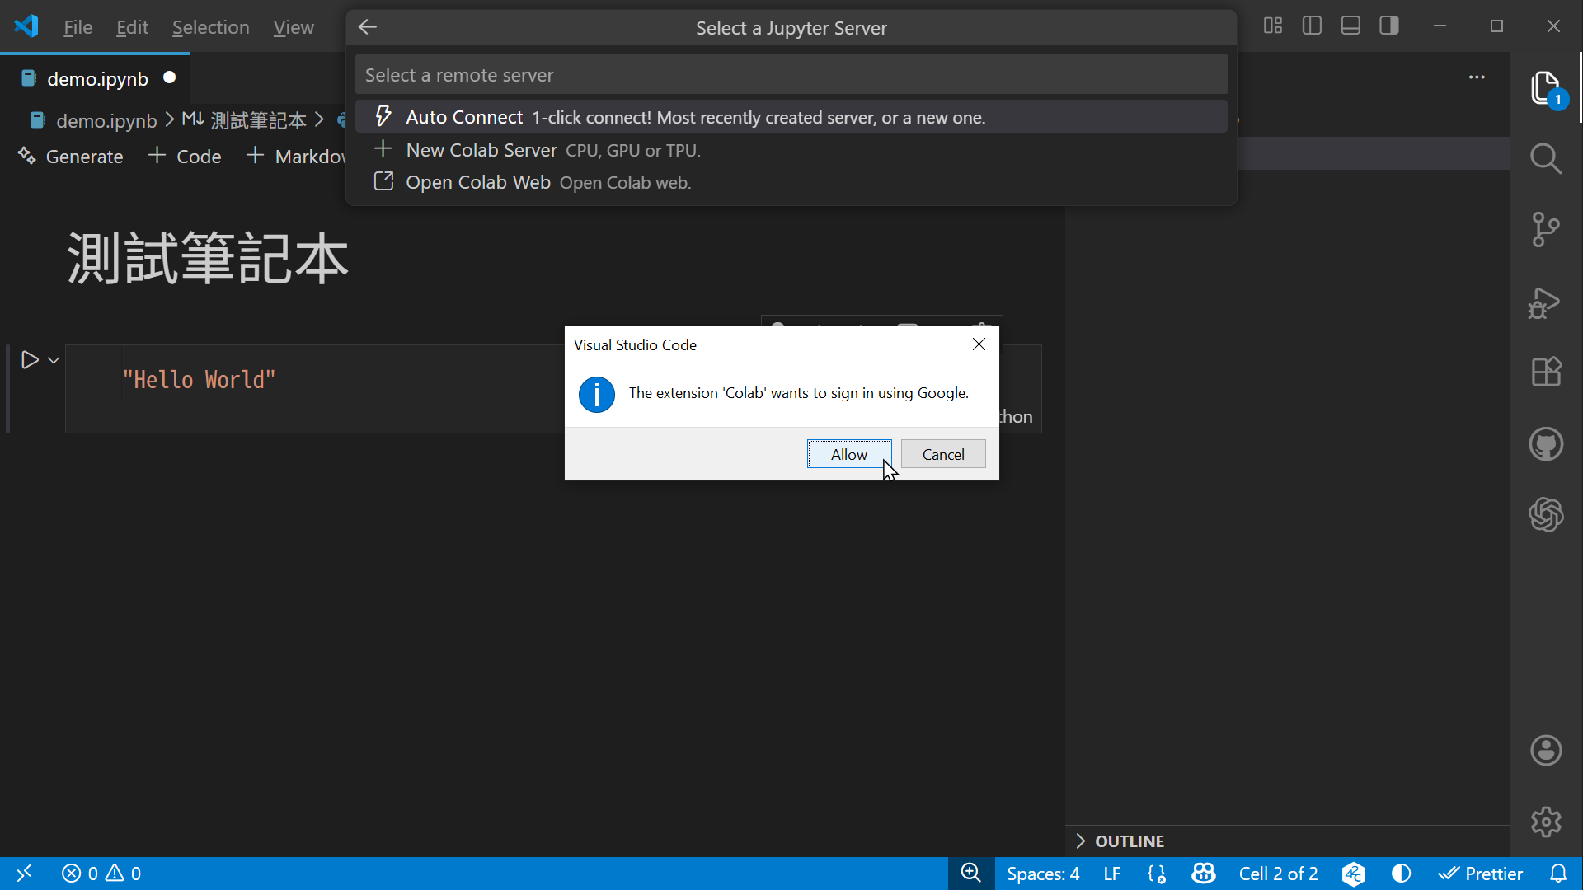Select the demo.ipynb tab
Screen dimensions: 1583x890
(x=96, y=79)
